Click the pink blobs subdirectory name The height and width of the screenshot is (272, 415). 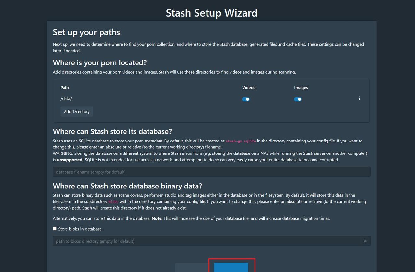click(113, 202)
